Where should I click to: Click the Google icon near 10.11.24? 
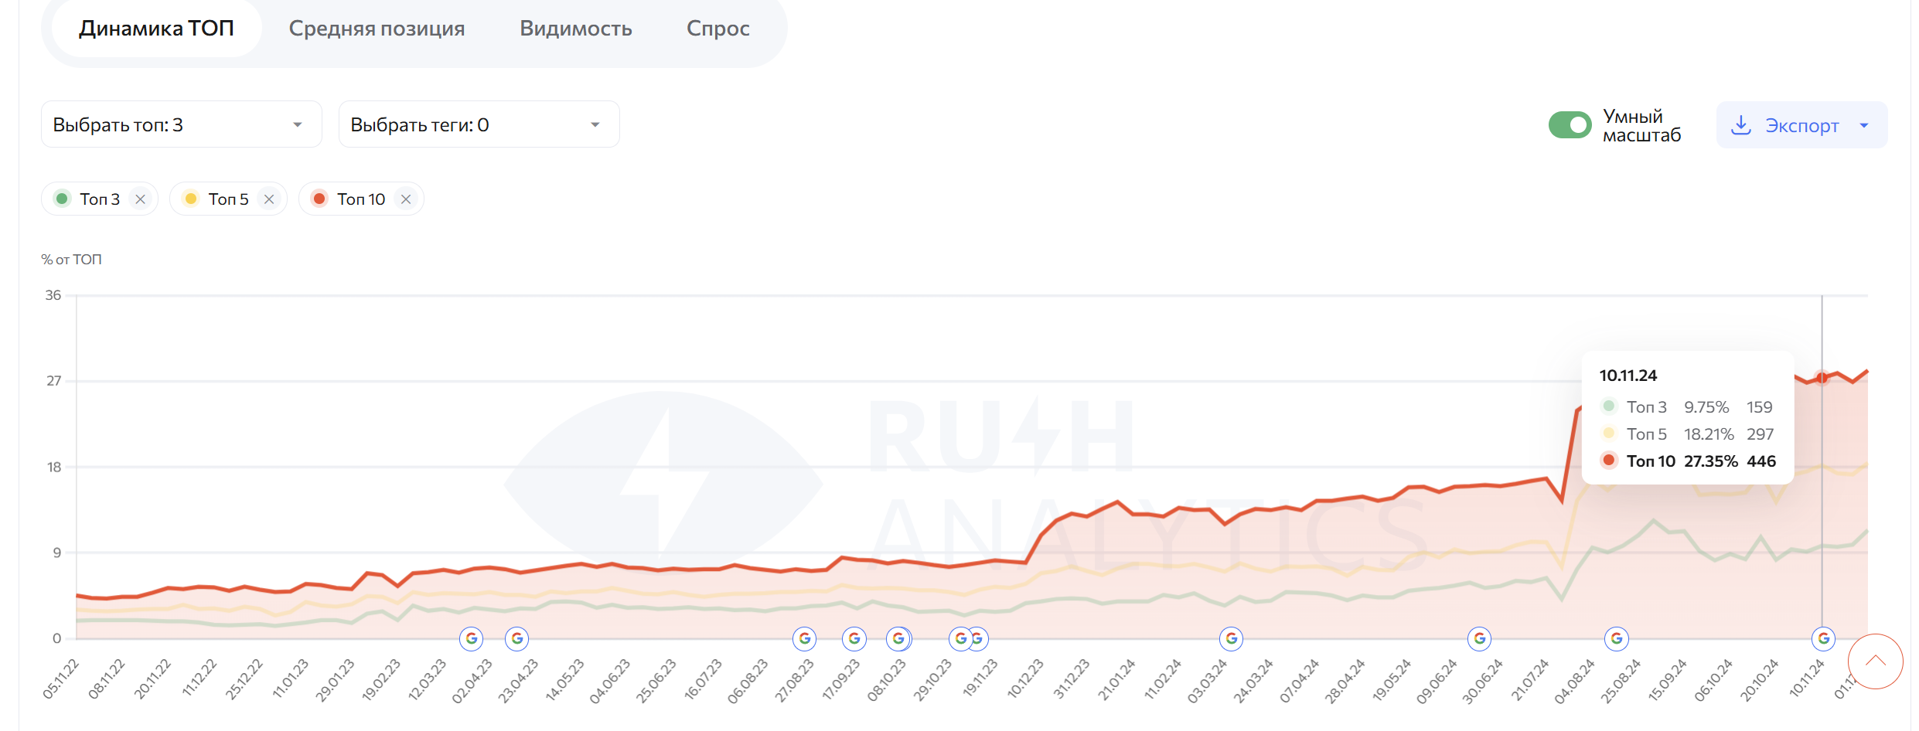[1824, 639]
